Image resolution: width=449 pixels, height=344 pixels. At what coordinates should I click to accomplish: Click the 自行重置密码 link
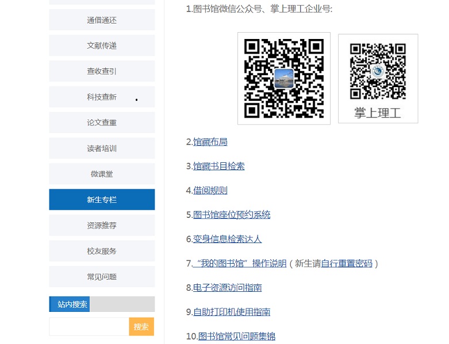pos(347,263)
